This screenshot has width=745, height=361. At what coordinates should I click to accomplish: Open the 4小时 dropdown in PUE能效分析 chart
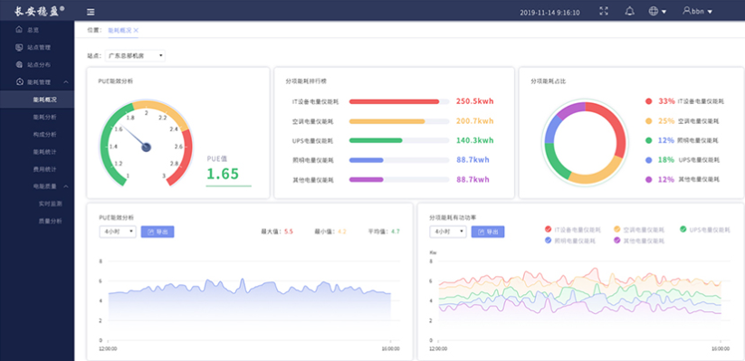pos(118,232)
